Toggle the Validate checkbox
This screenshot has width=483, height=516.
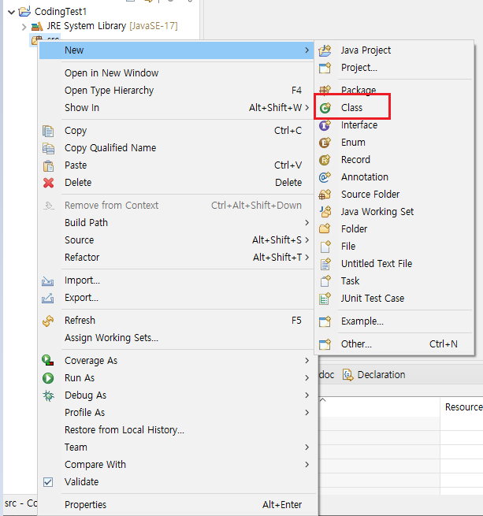point(48,482)
